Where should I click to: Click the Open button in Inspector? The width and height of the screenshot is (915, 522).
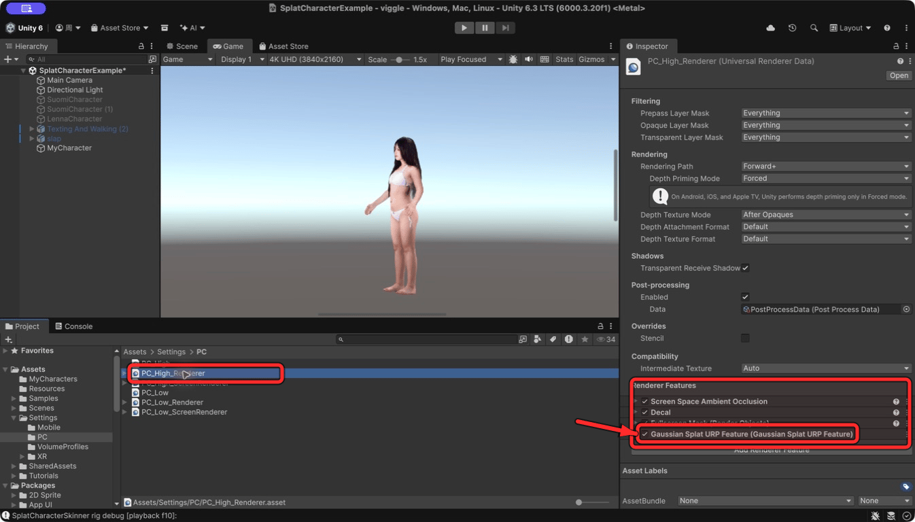pyautogui.click(x=899, y=75)
